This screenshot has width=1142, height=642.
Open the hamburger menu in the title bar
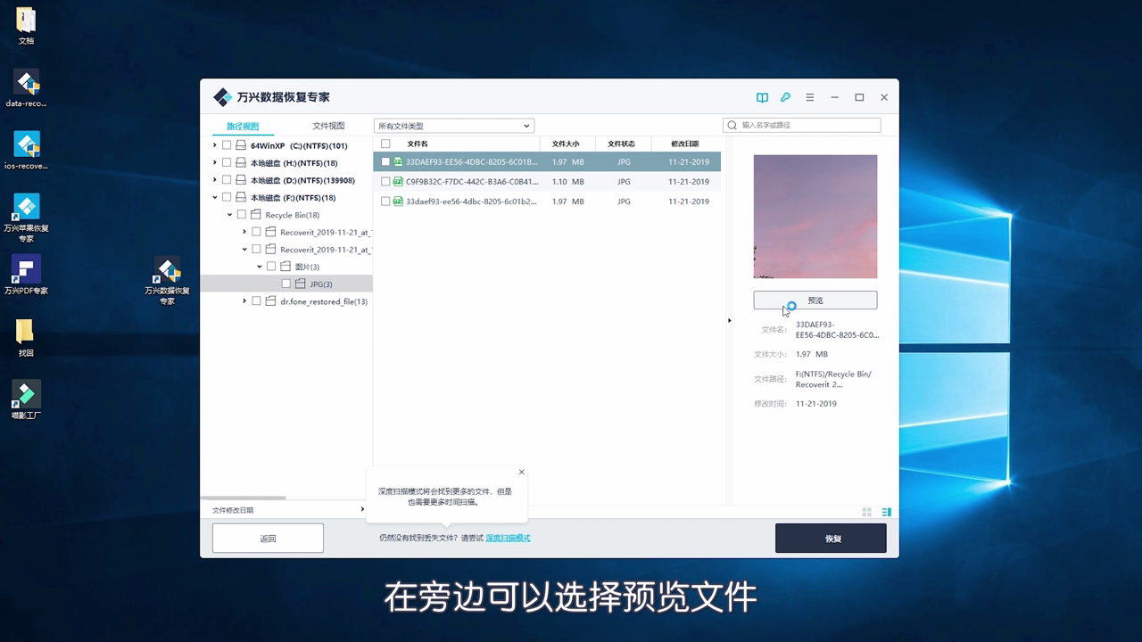pos(809,96)
